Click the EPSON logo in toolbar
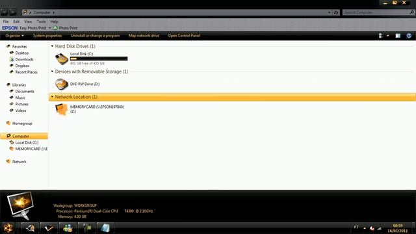The height and width of the screenshot is (234, 416). pyautogui.click(x=10, y=28)
